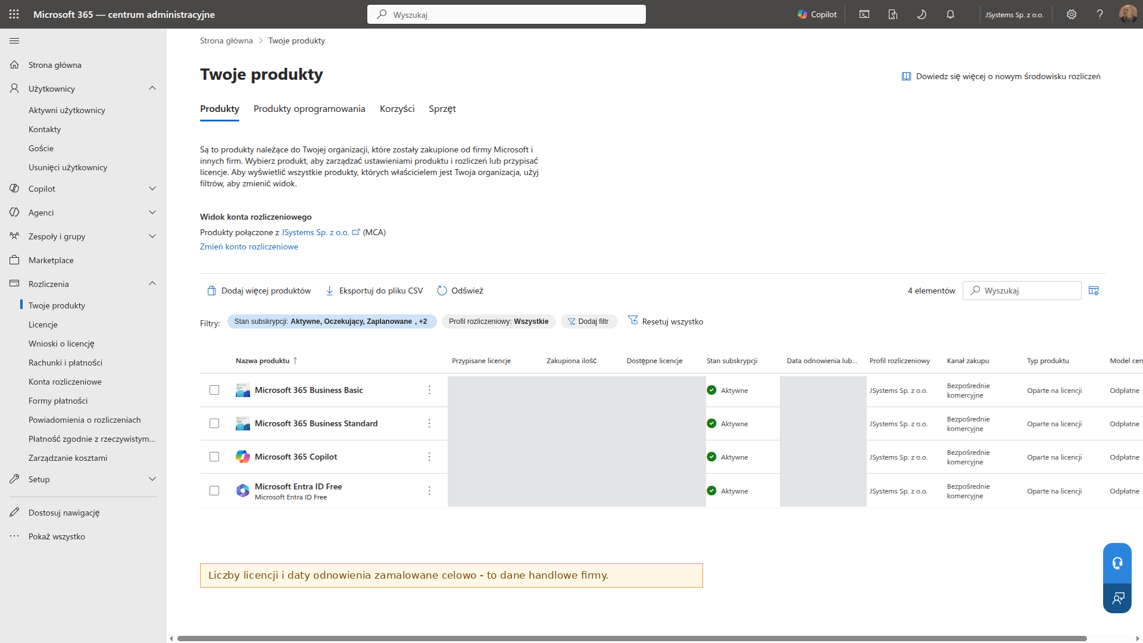This screenshot has height=643, width=1143.
Task: Open more actions for Microsoft 365 Business Standard
Action: [429, 423]
